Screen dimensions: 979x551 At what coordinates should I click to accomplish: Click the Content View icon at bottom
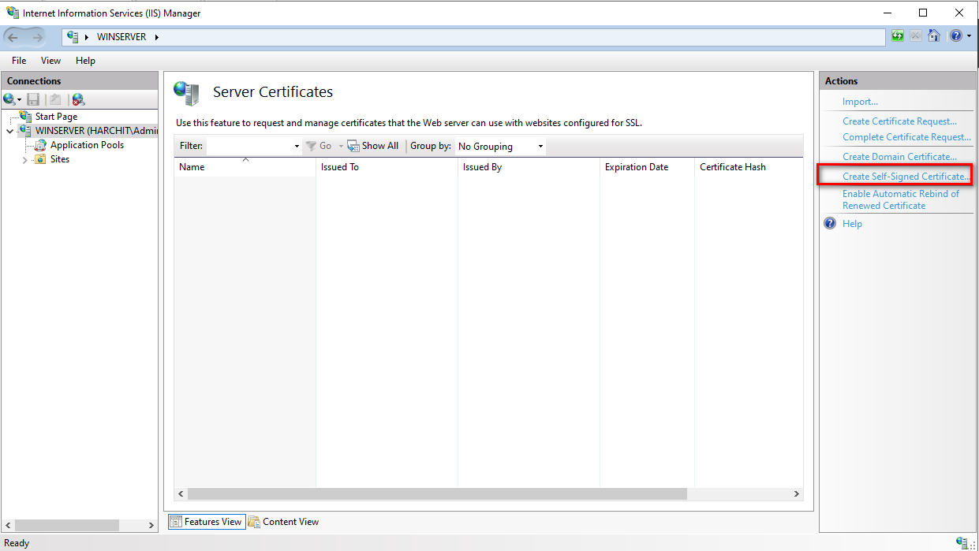pyautogui.click(x=254, y=522)
